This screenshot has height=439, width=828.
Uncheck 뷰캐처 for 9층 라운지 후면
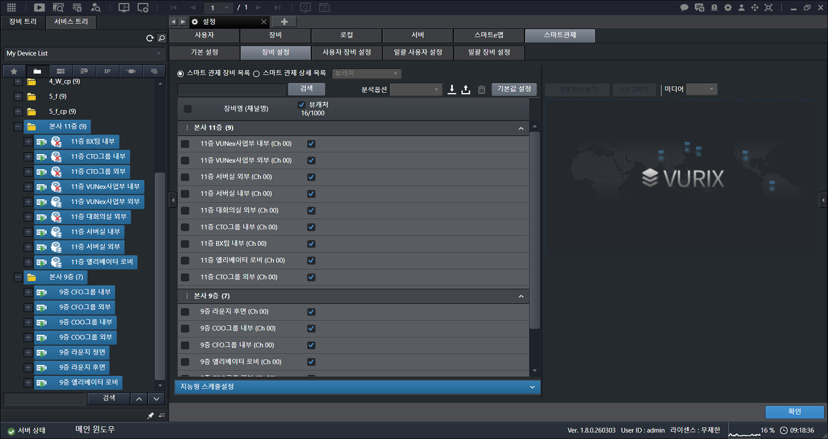coord(311,312)
